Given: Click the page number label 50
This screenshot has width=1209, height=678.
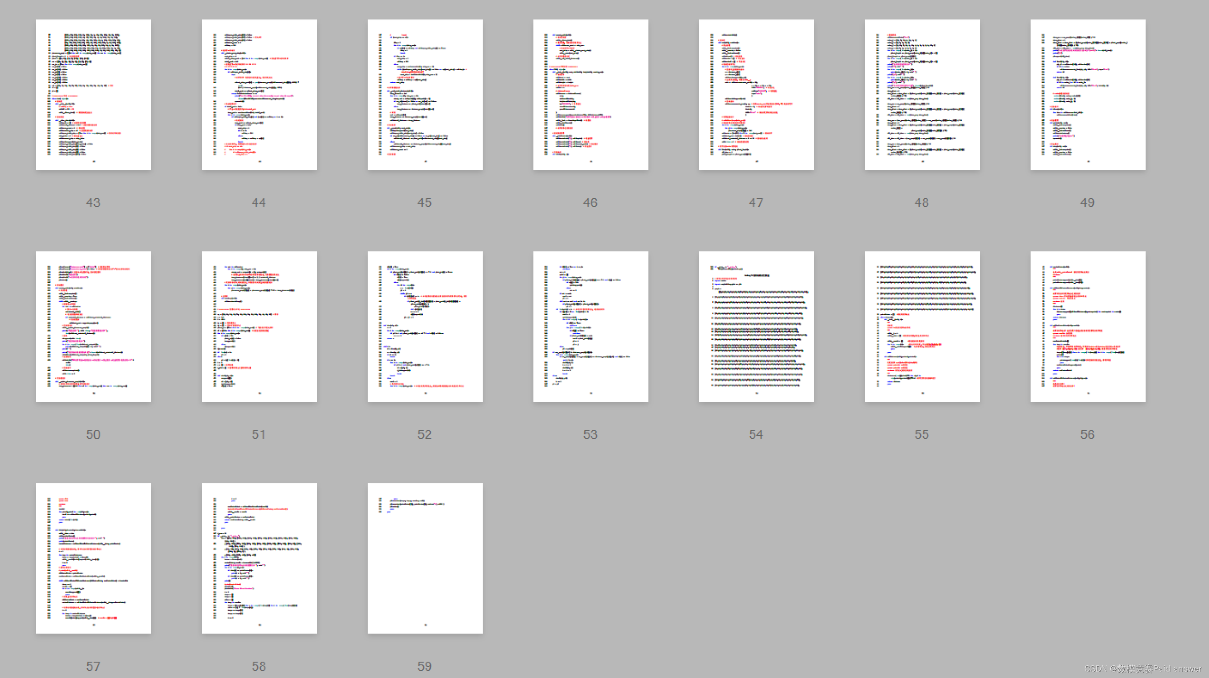Looking at the screenshot, I should coord(93,434).
